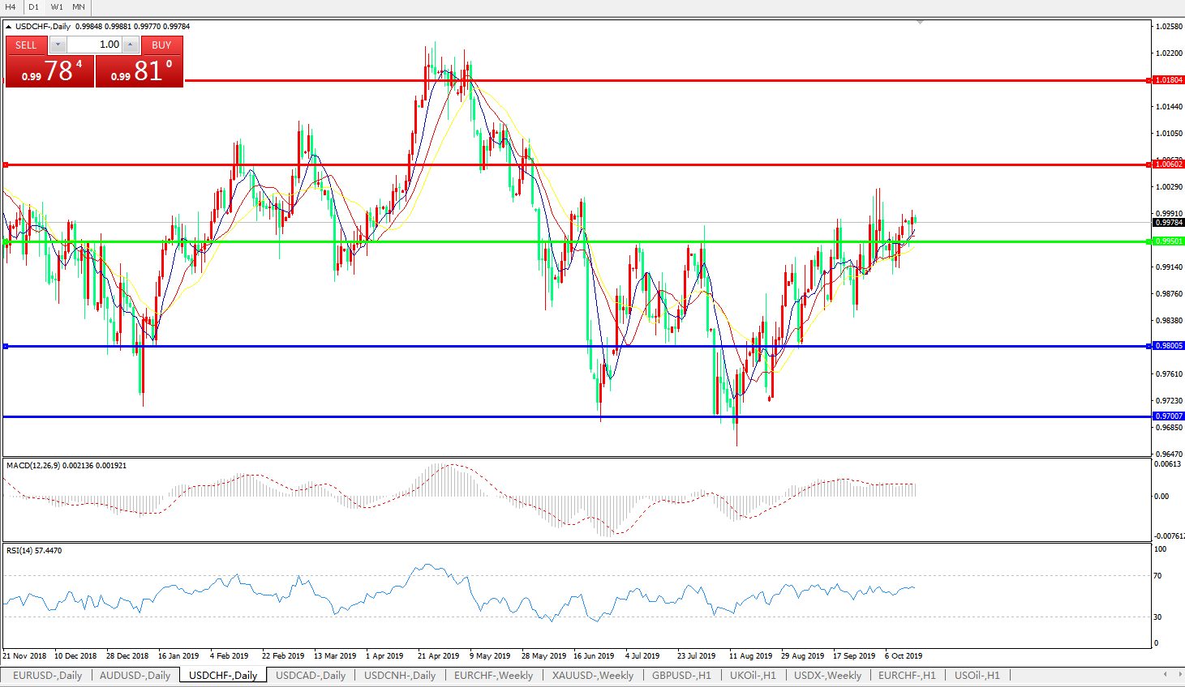
Task: Select the MN monthly timeframe
Action: point(79,6)
